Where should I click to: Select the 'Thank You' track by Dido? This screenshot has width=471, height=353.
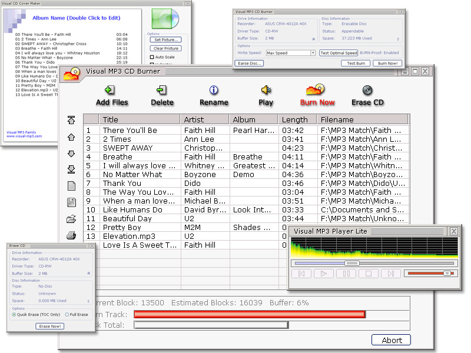click(x=246, y=183)
